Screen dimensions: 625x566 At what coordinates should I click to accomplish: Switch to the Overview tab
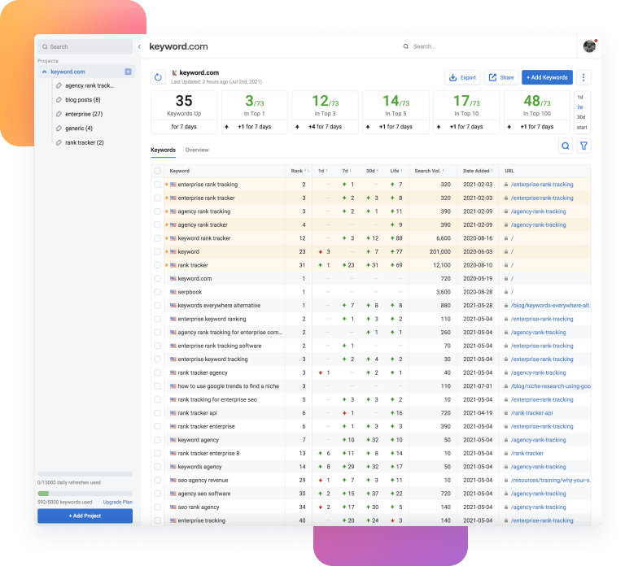(197, 150)
